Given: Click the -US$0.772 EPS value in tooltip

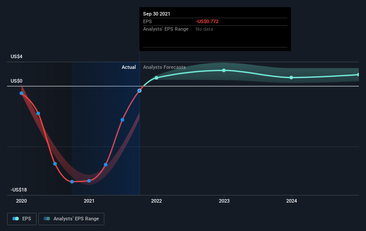Looking at the screenshot, I should (x=207, y=21).
